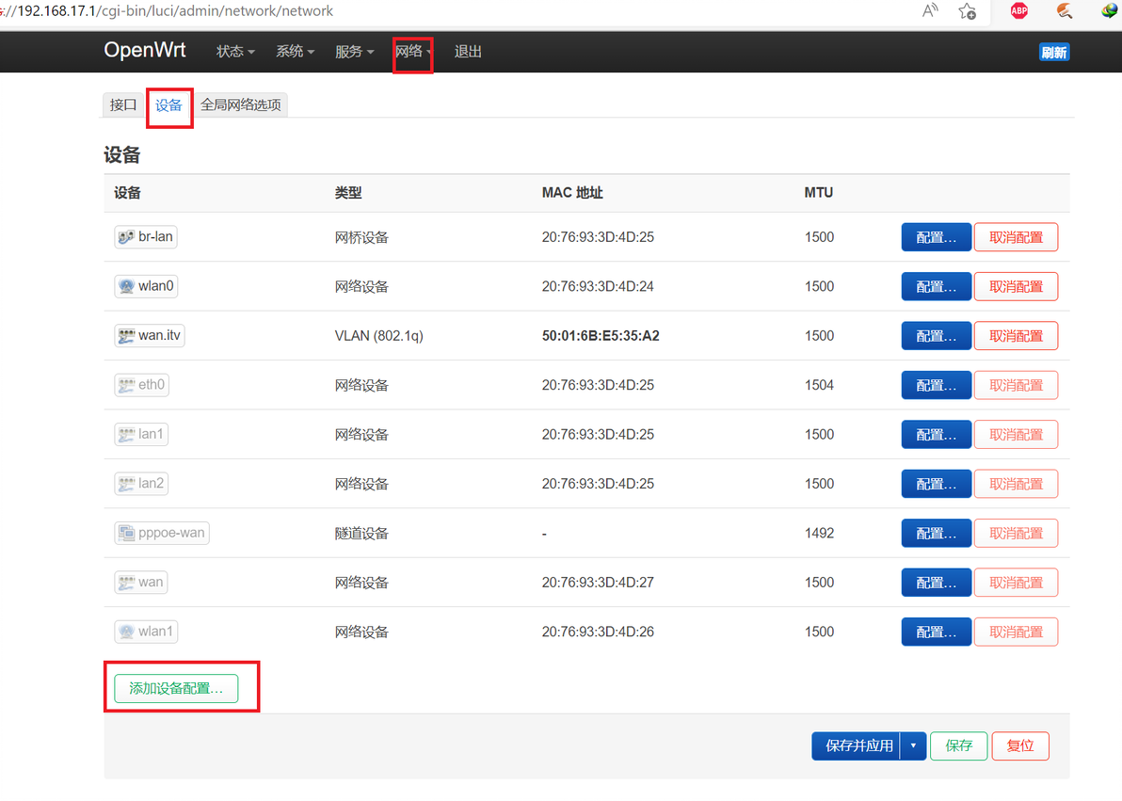Click the pppoe-wan tunnel device icon
This screenshot has height=801, width=1122.
coord(126,534)
